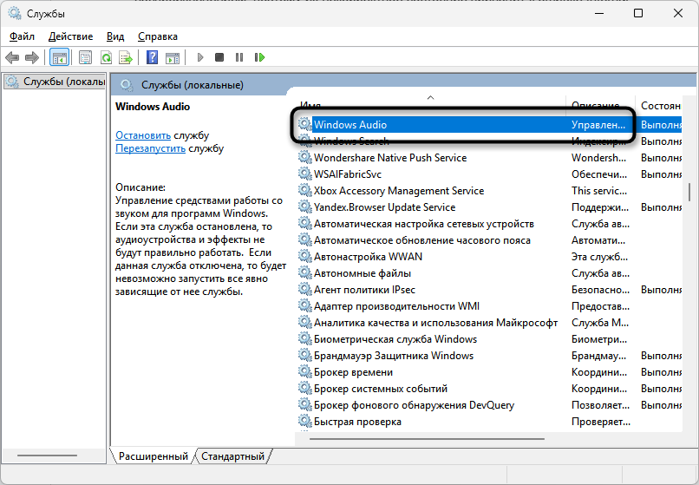Select Брандмауэр Защитника Windows service
699x485 pixels.
pos(489,356)
